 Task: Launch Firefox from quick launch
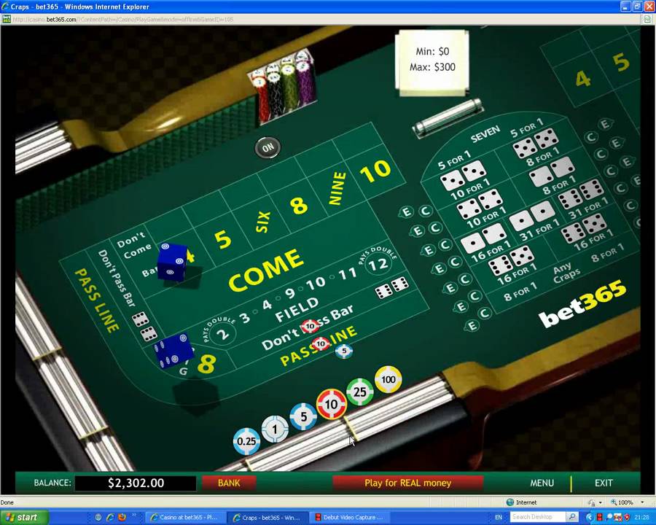122,518
